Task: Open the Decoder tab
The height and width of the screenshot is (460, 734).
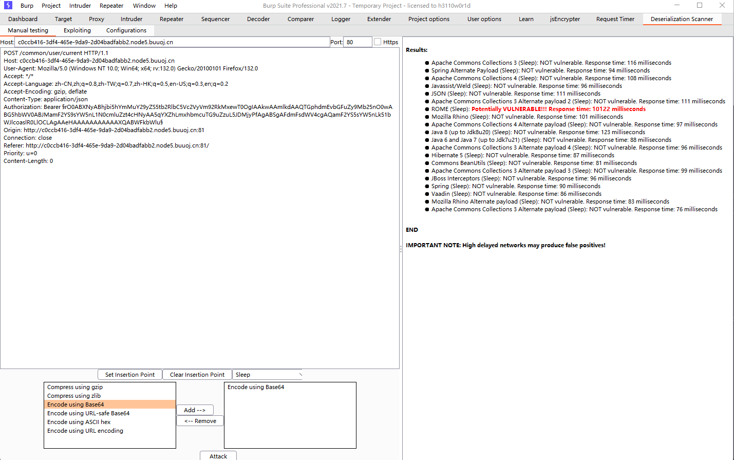Action: 258,19
